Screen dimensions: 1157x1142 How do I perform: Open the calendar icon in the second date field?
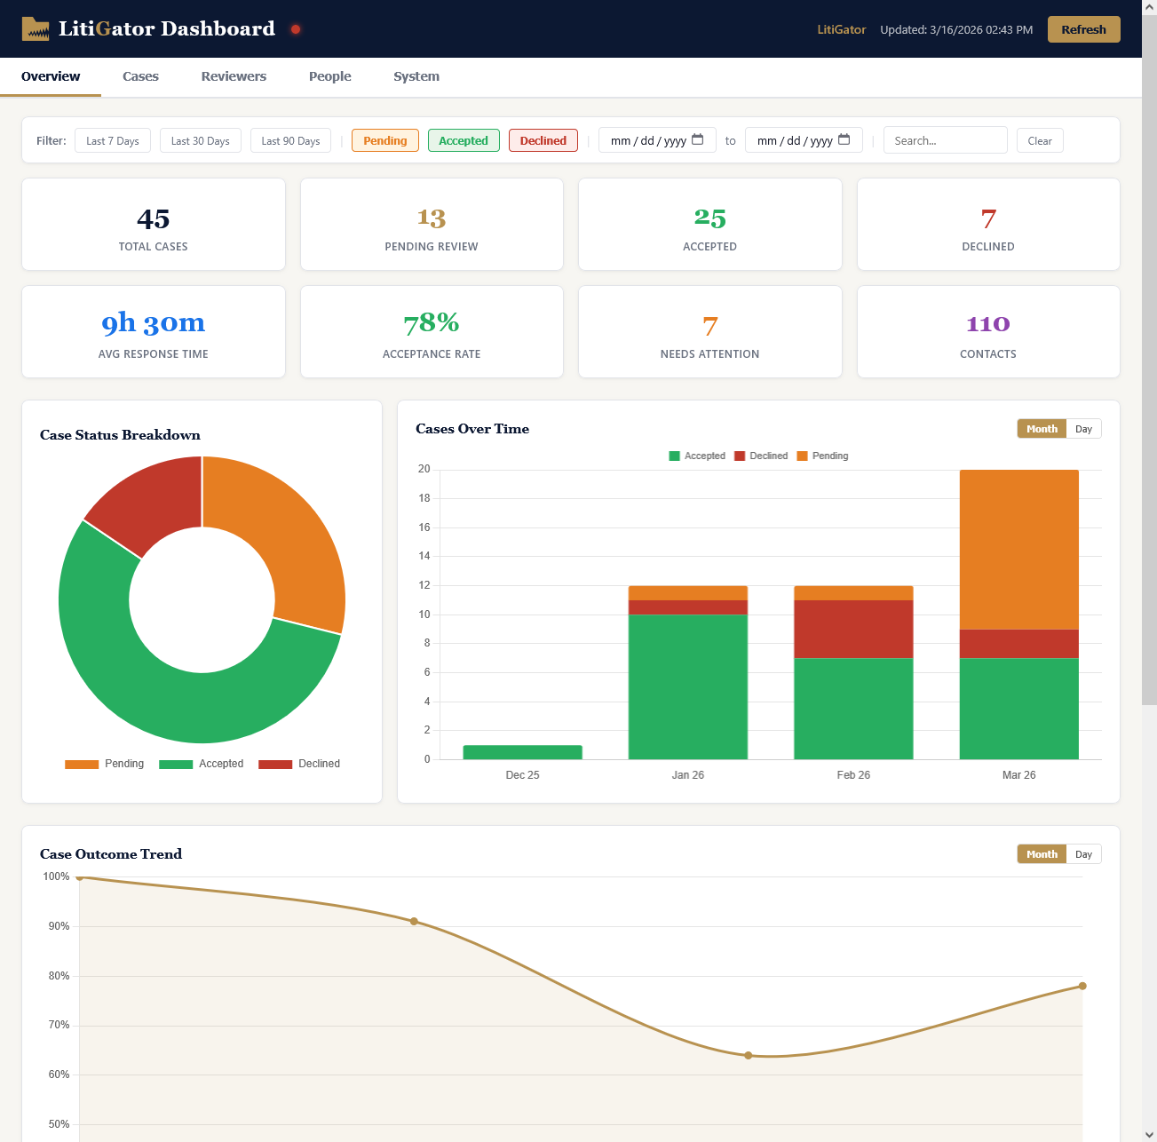click(843, 139)
